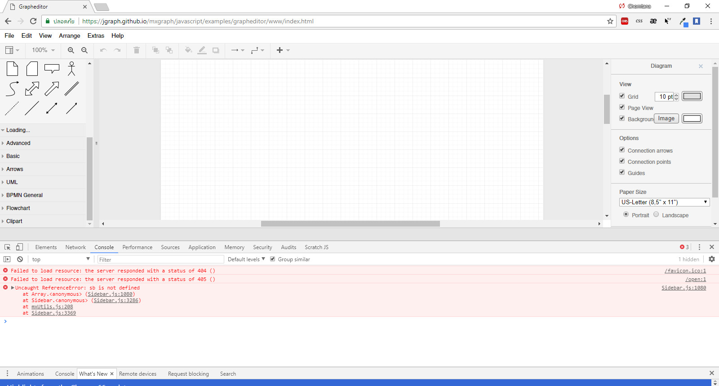Toggle the DevTools device toolbar icon

(x=19, y=247)
